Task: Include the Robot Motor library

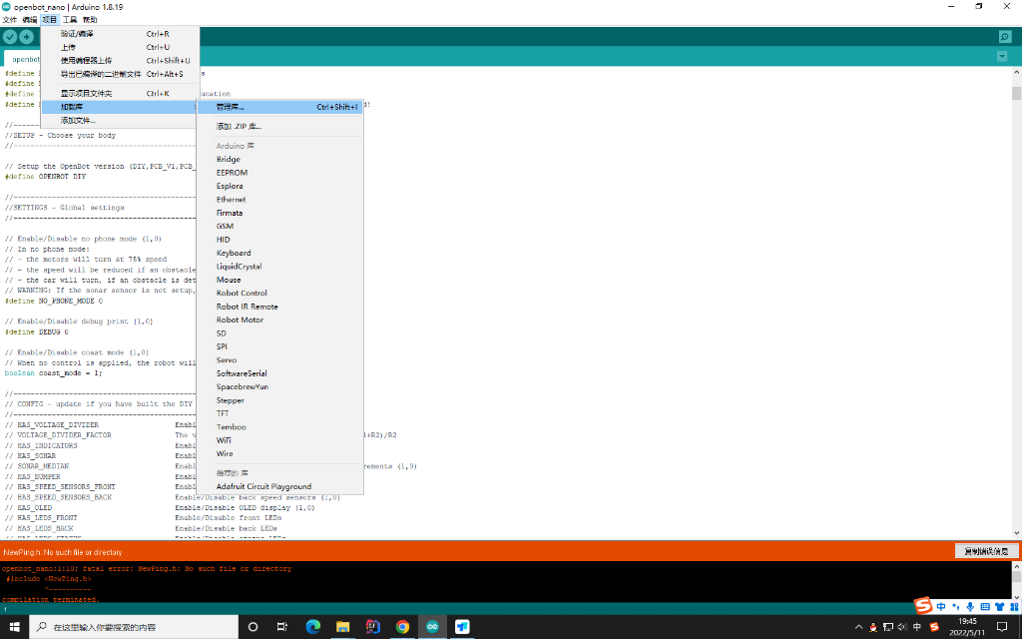Action: pos(280,319)
